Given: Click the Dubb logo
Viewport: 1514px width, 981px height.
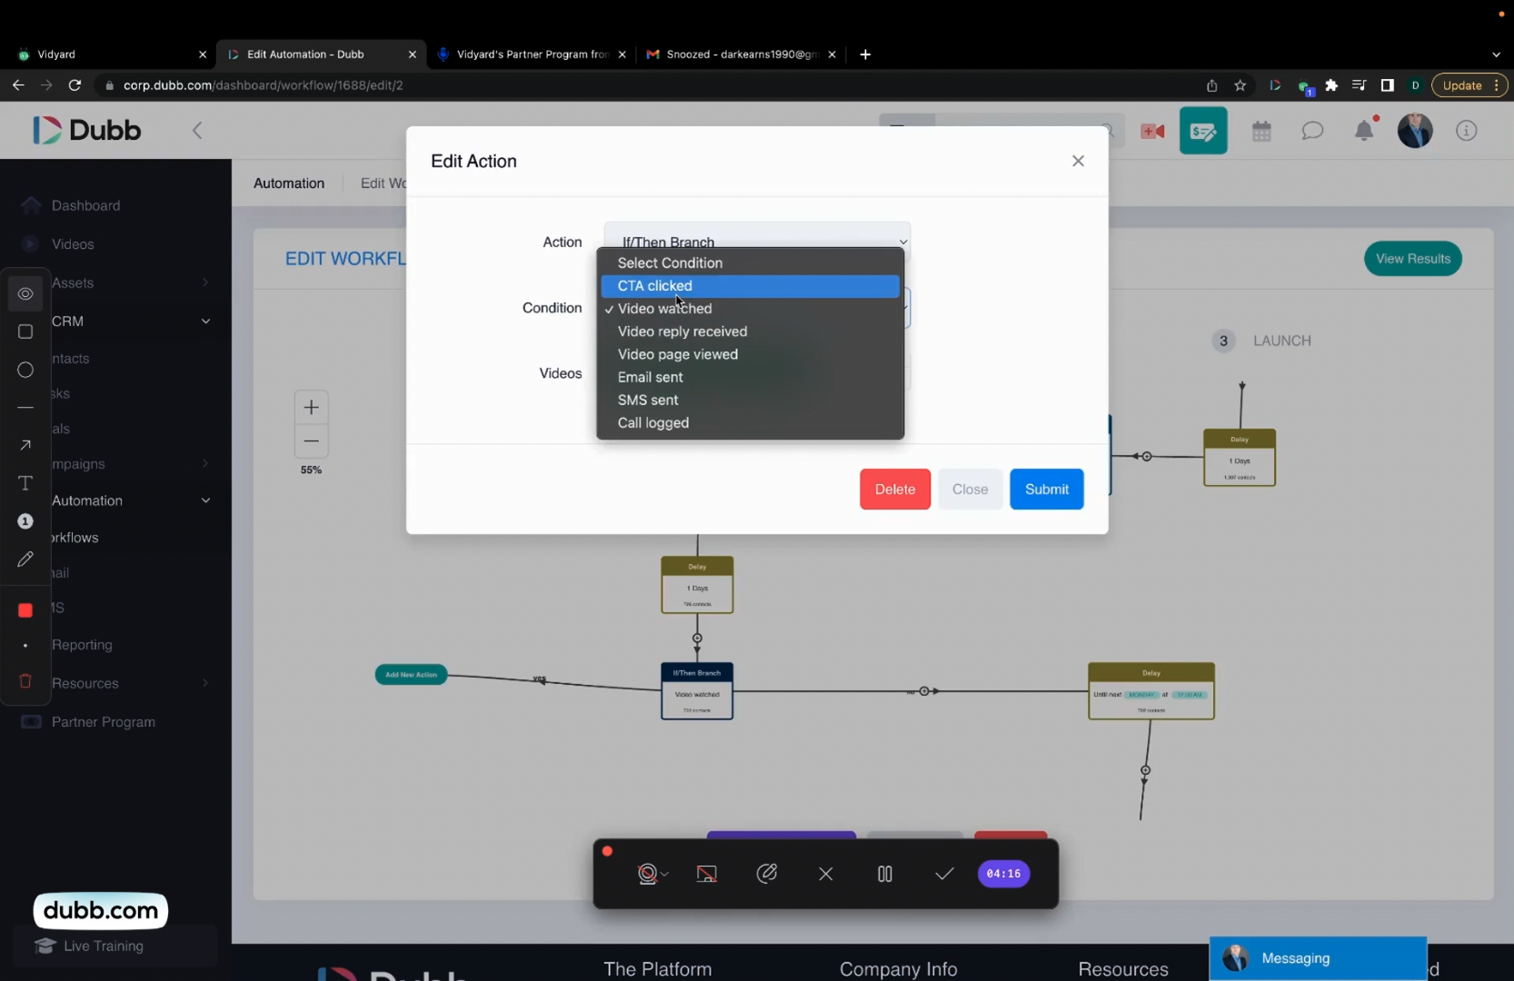Looking at the screenshot, I should [x=87, y=130].
